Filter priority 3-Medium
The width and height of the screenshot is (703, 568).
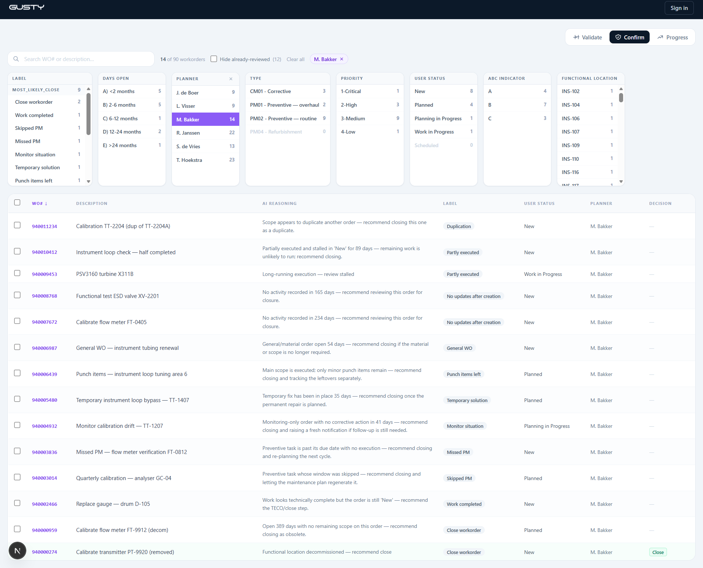coord(370,118)
